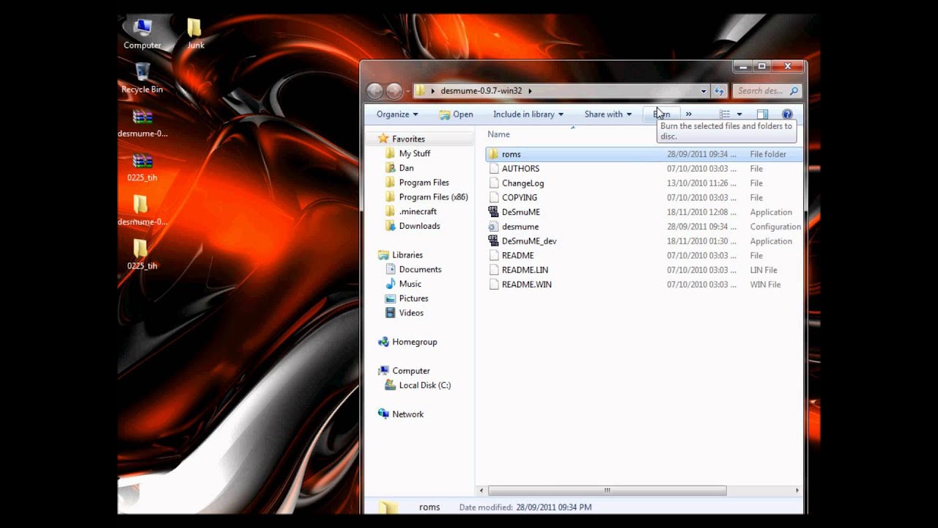Change view with the views icon
The width and height of the screenshot is (938, 528).
pyautogui.click(x=725, y=114)
